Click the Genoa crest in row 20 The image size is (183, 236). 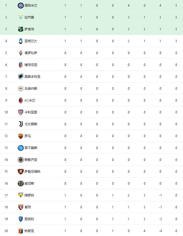21,231
